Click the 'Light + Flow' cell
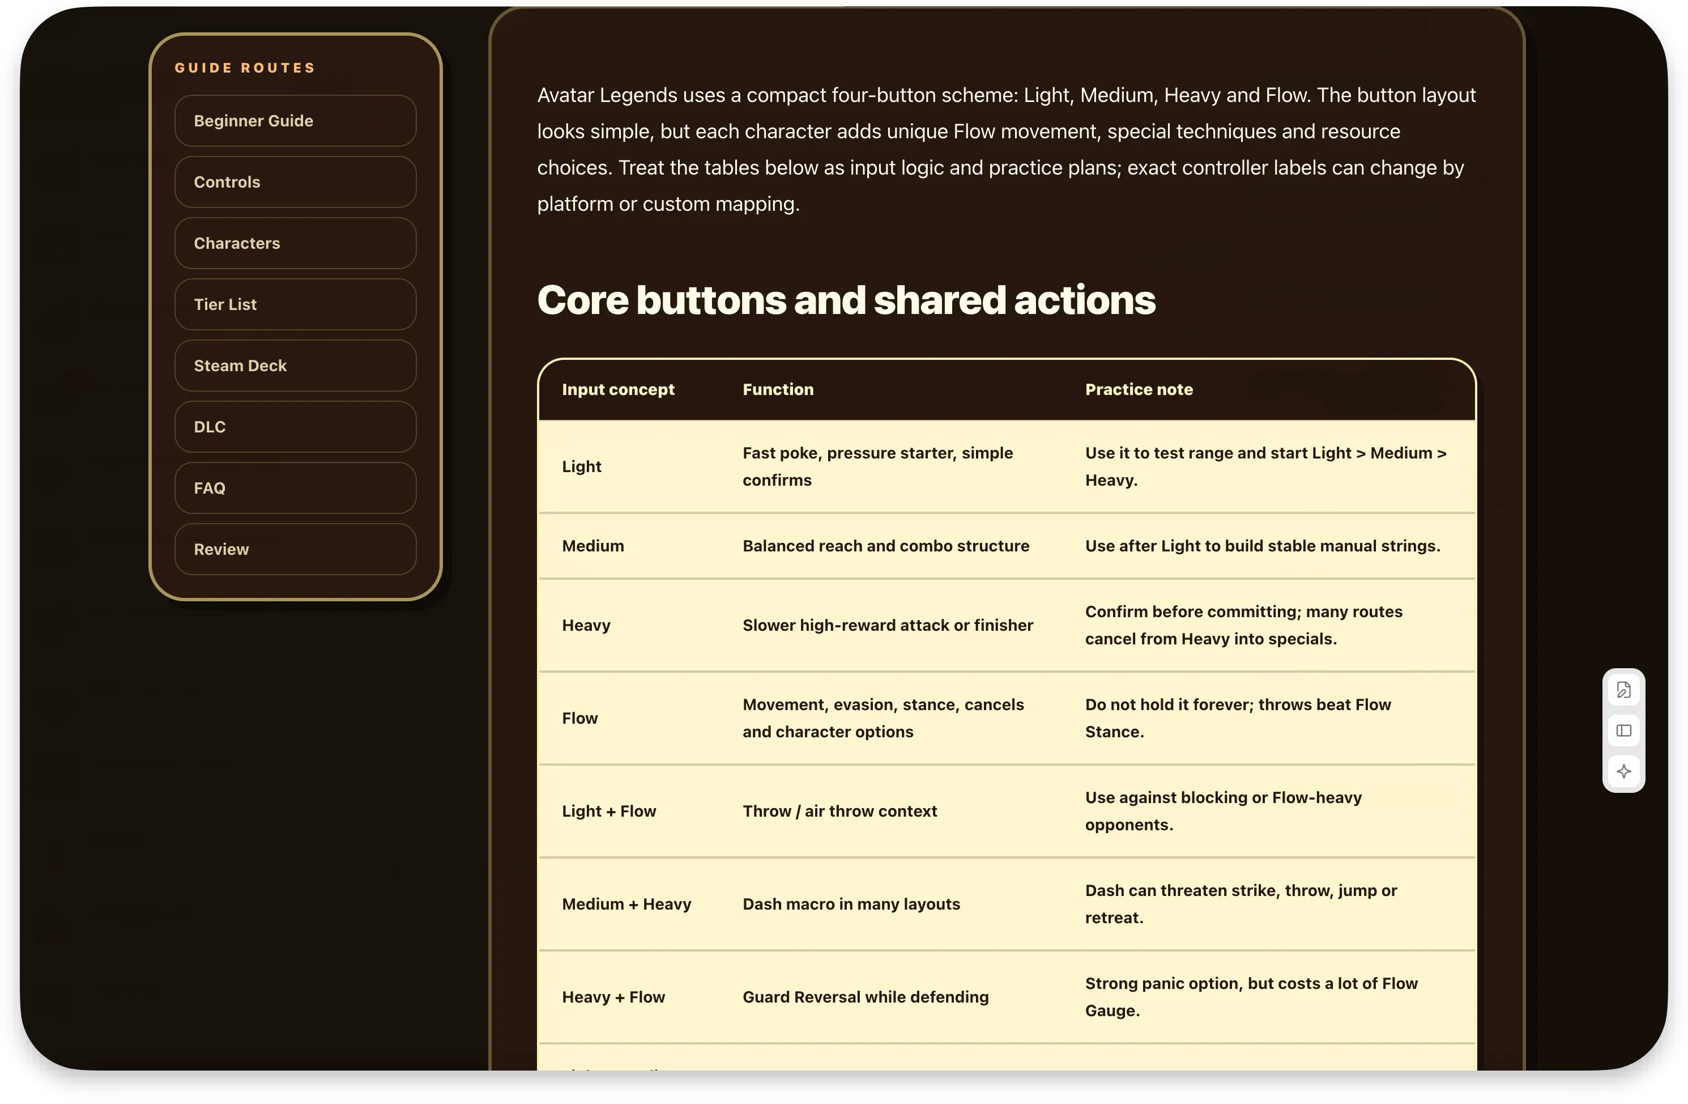The image size is (1688, 1104). coord(608,811)
